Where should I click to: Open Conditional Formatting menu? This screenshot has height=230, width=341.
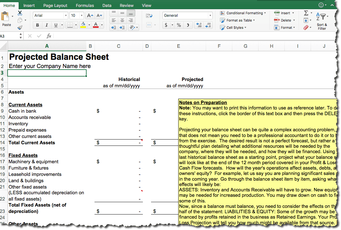point(243,13)
